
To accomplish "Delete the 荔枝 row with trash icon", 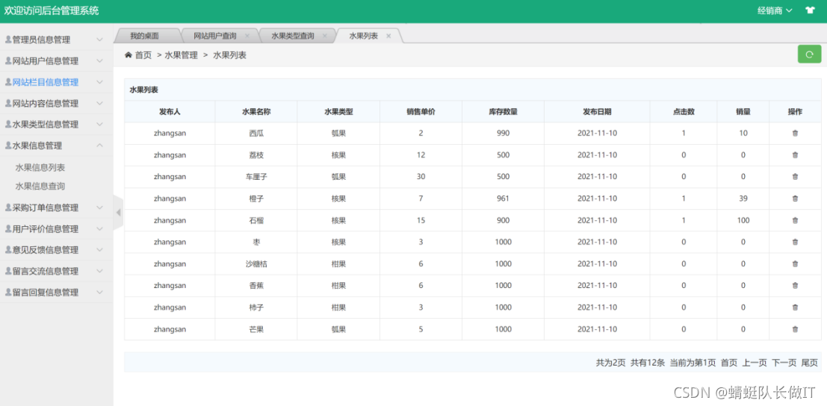I will [x=795, y=154].
